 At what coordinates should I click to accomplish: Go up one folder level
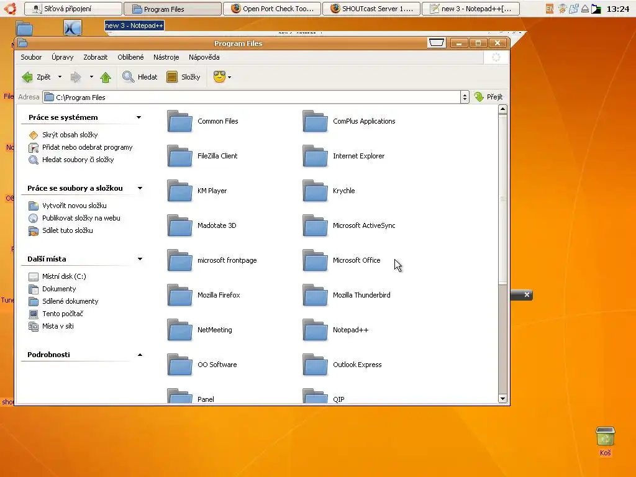pyautogui.click(x=106, y=76)
